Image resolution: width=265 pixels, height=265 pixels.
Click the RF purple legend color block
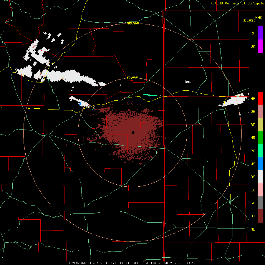coord(260,33)
